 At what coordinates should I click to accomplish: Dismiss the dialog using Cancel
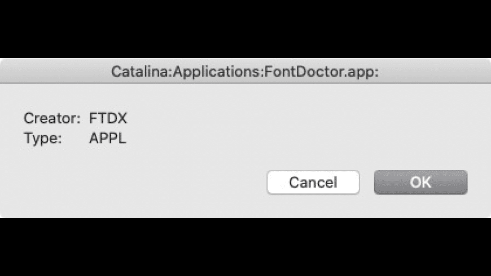[313, 182]
